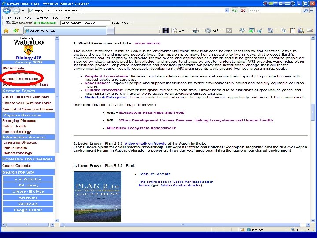Open Nanotechnology under Topics - Overview

[x=17, y=132]
